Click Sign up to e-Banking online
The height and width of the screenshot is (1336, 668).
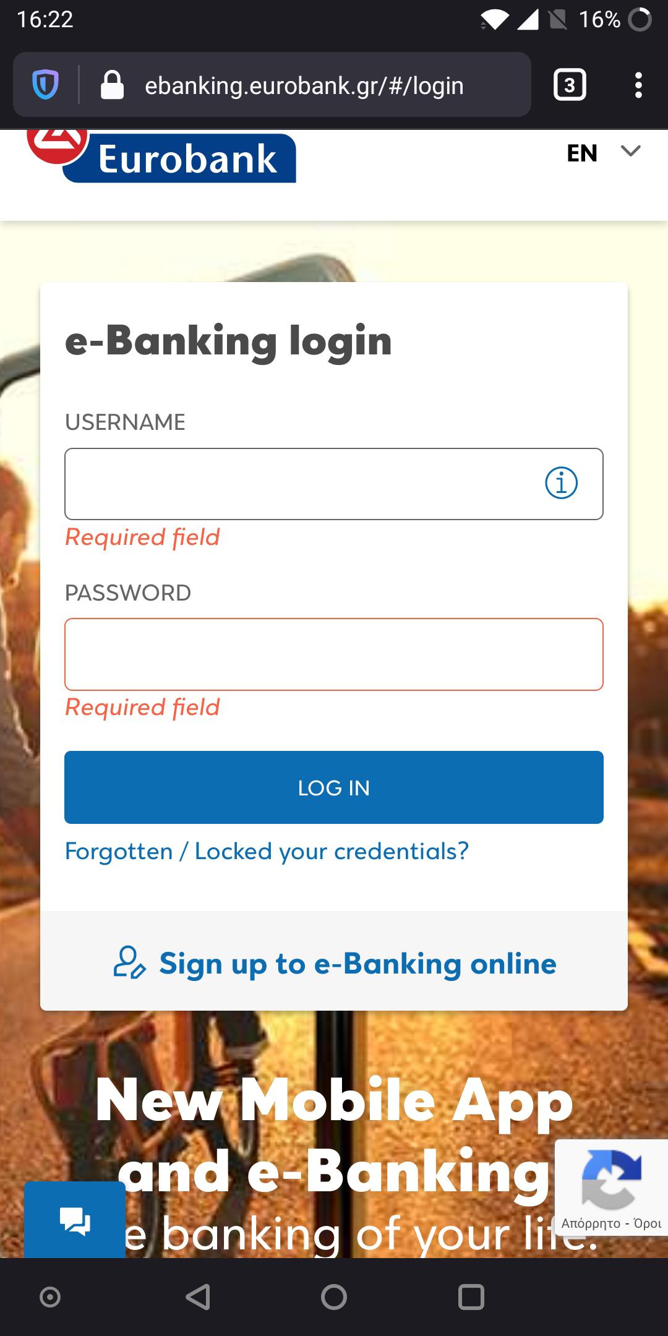click(357, 963)
